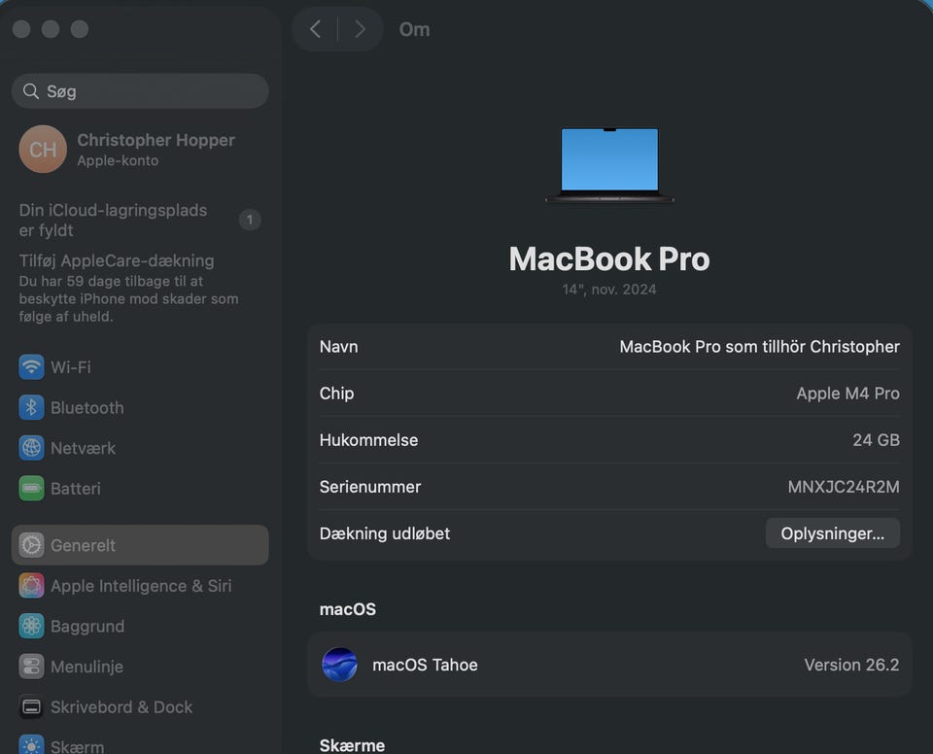Click the Om title in toolbar
Screen dimensions: 933x754
pos(414,29)
